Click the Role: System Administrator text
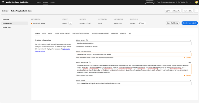The image size is (199, 103). [166, 2]
